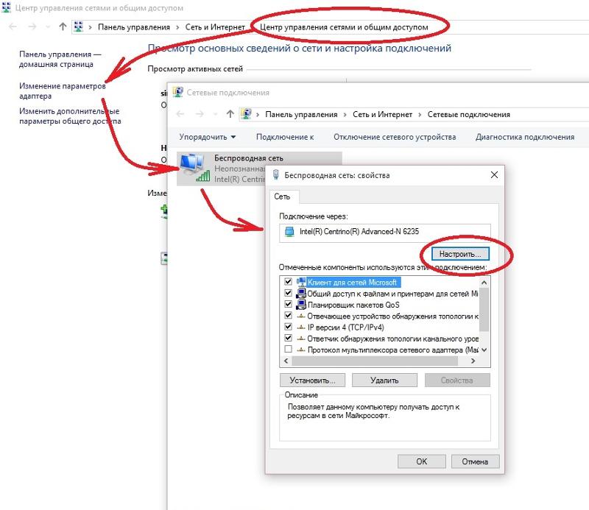Click the Up arrow in Network Center toolbar
Image resolution: width=589 pixels, height=510 pixels.
click(63, 26)
